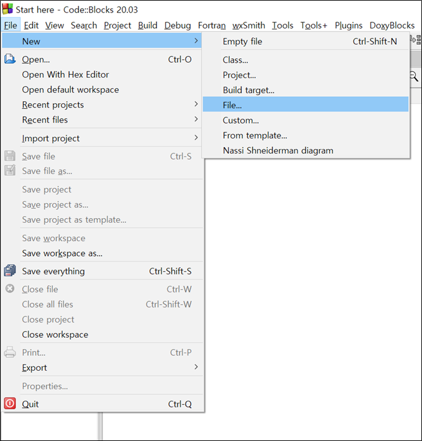
Task: Choose From template... in New submenu
Action: (x=306, y=135)
